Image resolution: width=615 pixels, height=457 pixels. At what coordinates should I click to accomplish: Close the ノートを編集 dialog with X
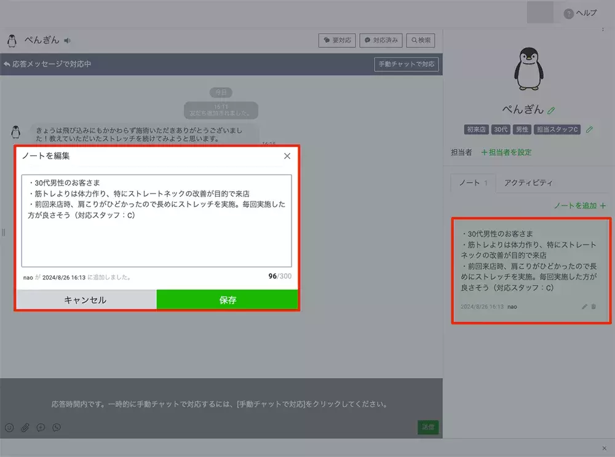(287, 156)
